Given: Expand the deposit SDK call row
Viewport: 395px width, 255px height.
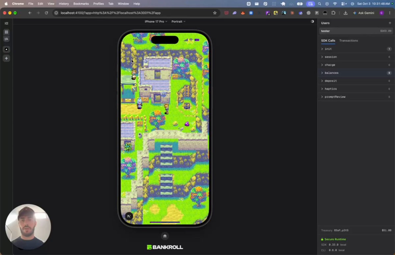Looking at the screenshot, I should (356, 81).
